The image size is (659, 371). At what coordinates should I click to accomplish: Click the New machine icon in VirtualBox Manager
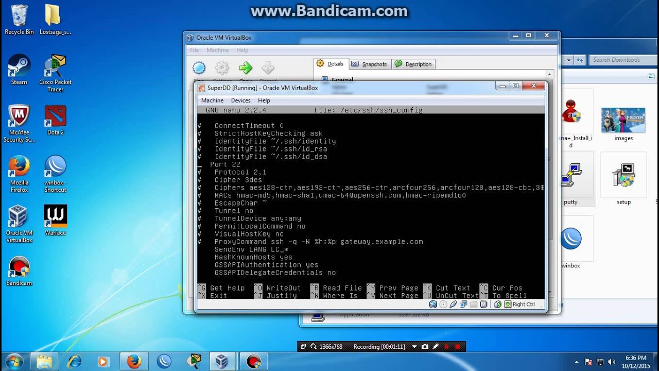point(199,68)
